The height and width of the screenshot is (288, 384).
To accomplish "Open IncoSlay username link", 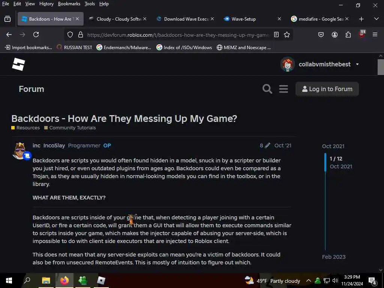I will coord(54,145).
